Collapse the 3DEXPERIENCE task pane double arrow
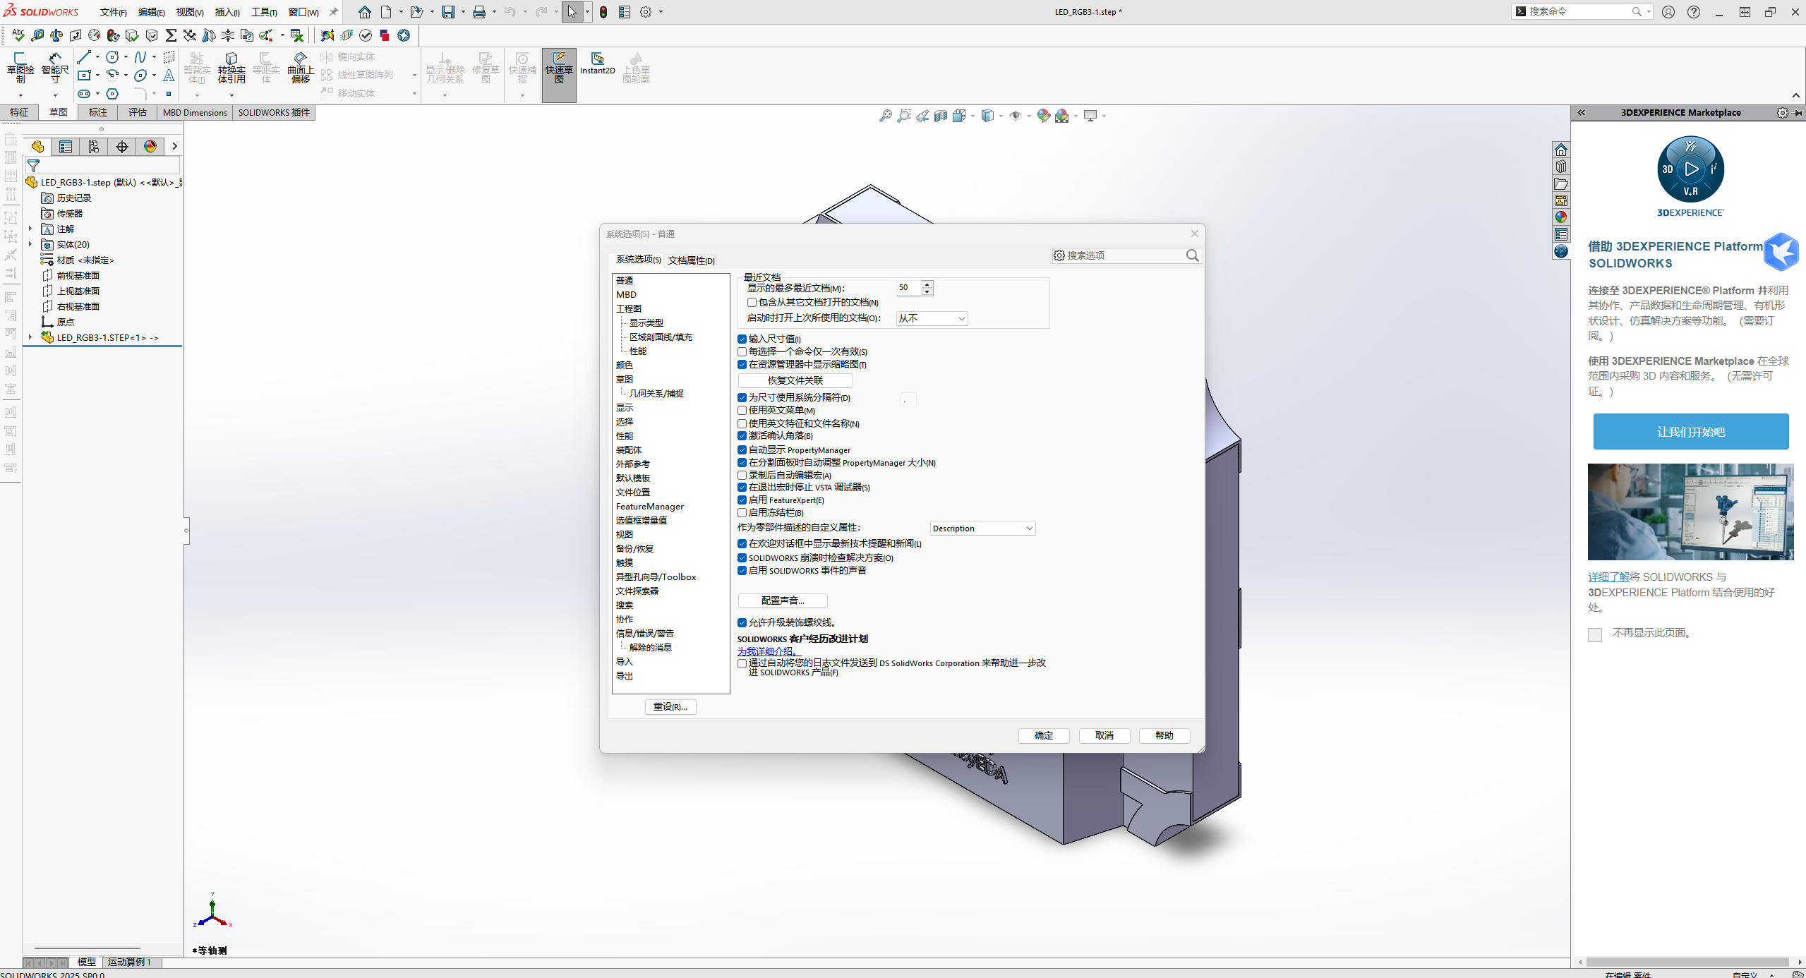1806x978 pixels. click(1582, 112)
